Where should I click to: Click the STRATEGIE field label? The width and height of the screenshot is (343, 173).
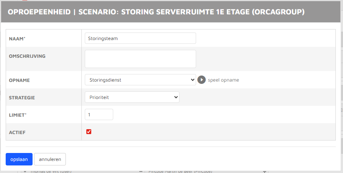(x=22, y=98)
